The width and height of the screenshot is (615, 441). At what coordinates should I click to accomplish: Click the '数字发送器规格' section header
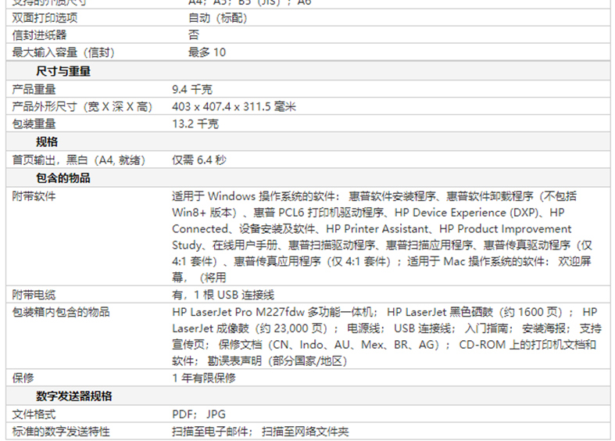click(x=74, y=396)
